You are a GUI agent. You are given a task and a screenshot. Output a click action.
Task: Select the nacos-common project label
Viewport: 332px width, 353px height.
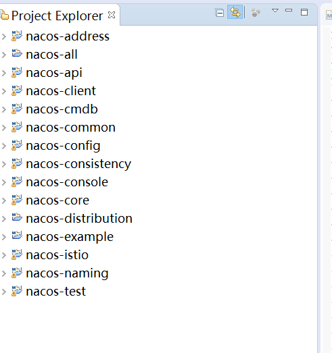[x=70, y=128]
